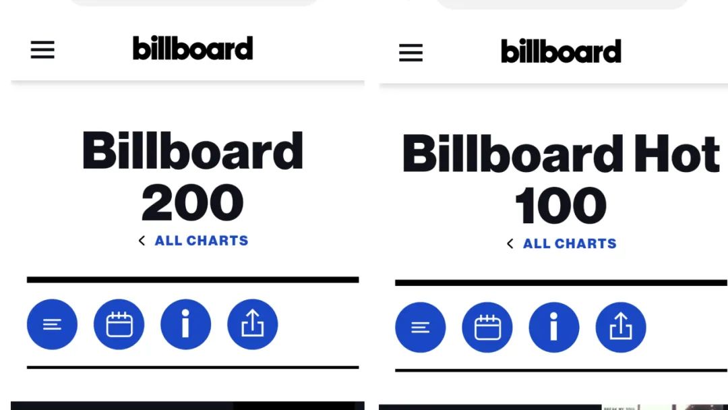
Task: Share the Billboard 200 chart
Action: point(253,324)
